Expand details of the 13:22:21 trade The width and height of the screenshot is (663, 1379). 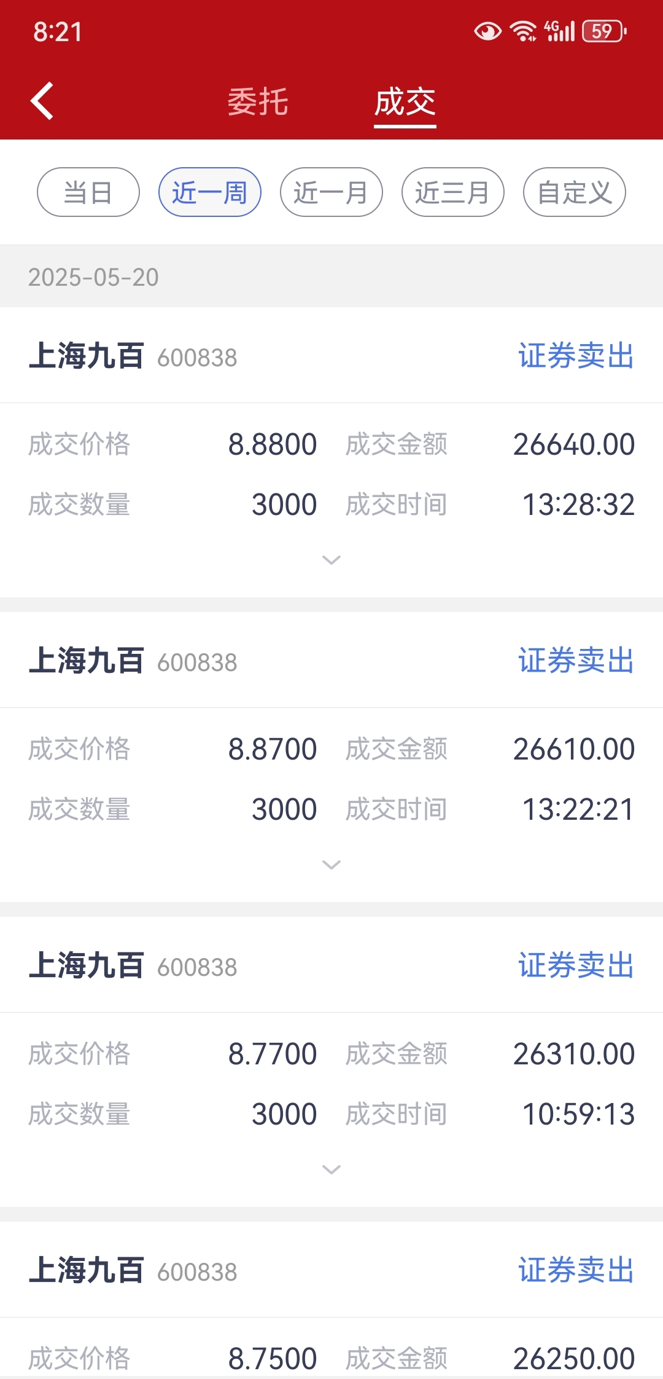click(x=331, y=865)
